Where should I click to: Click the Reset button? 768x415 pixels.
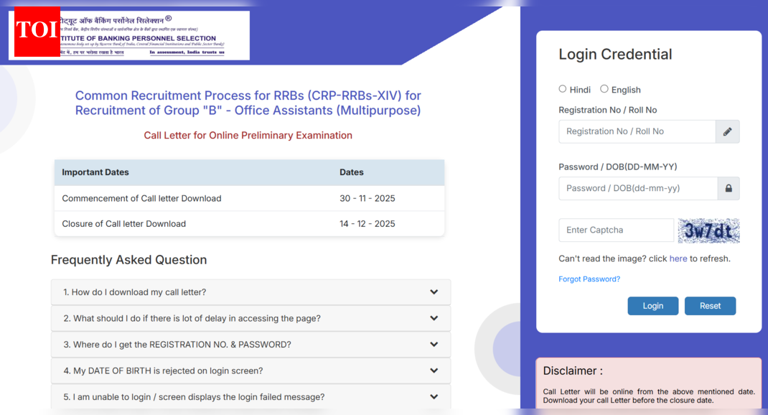(710, 305)
